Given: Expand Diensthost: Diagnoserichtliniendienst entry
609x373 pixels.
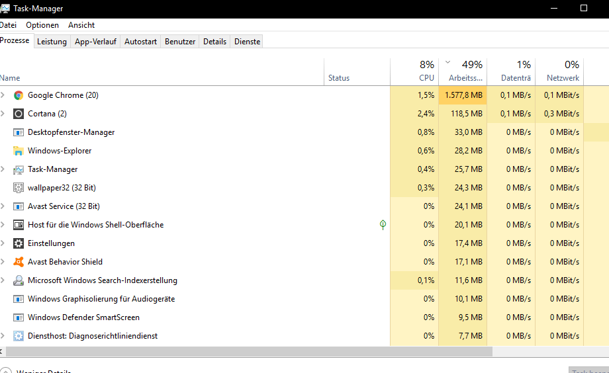Looking at the screenshot, I should [3, 336].
